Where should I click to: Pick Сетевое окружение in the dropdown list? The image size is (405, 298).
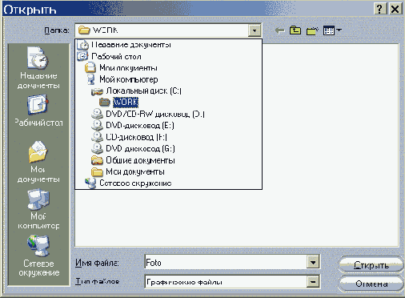128,183
